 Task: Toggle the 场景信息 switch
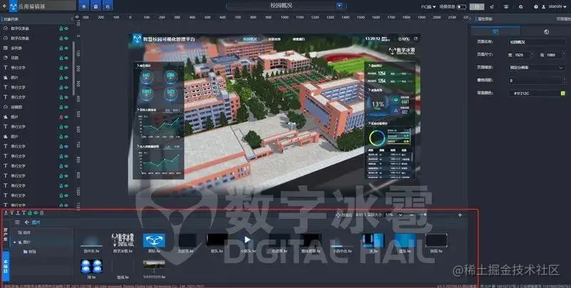coord(461,6)
